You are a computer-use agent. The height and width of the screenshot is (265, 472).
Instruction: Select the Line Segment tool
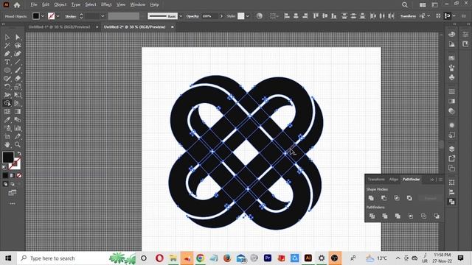18,62
